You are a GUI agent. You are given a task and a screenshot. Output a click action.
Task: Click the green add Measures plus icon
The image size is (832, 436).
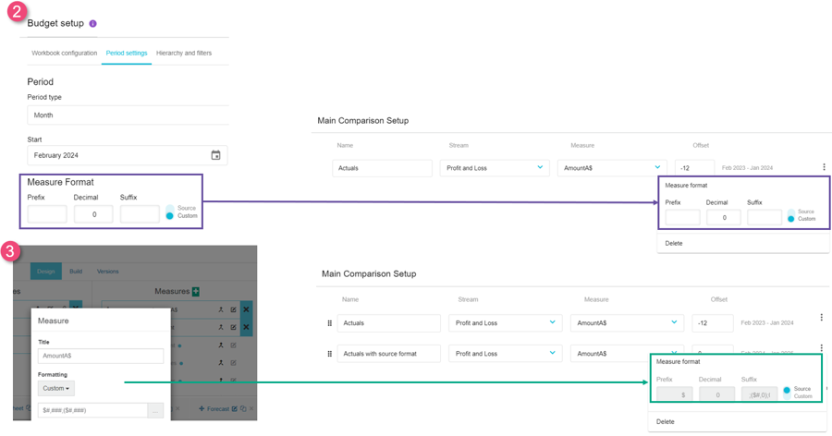coord(196,292)
